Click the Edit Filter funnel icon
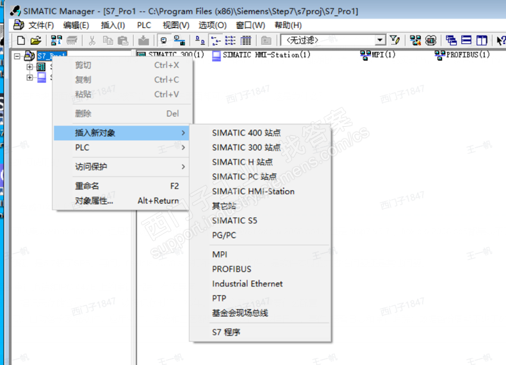Viewport: 506px width, 365px height. pyautogui.click(x=395, y=40)
